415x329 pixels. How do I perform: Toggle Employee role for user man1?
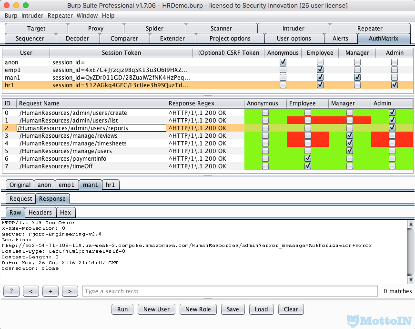(x=320, y=77)
